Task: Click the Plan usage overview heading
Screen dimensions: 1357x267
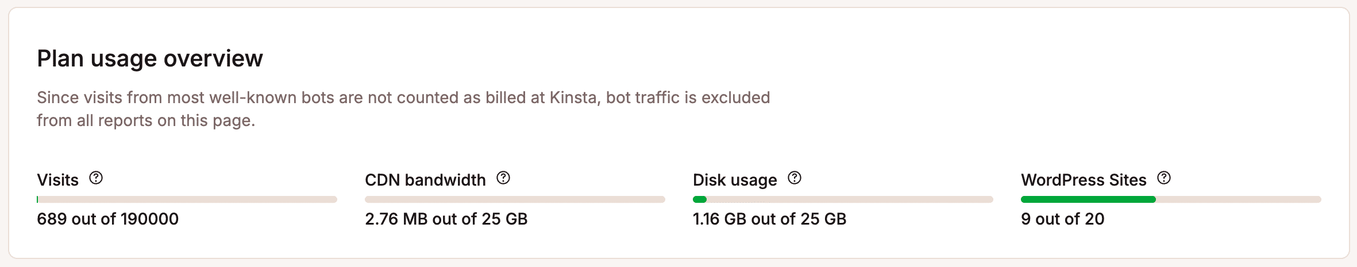Action: click(x=150, y=58)
